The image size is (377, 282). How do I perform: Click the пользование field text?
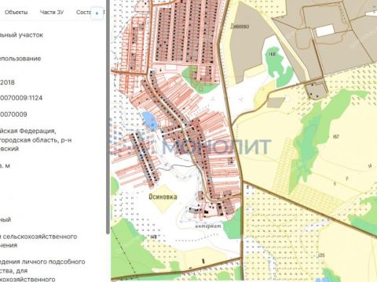tap(20, 59)
